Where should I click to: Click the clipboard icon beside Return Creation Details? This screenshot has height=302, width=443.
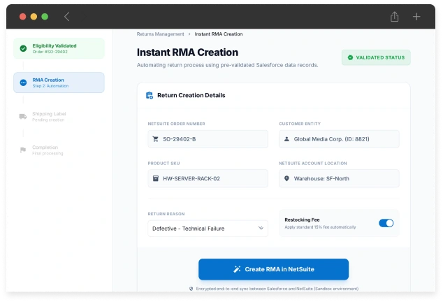[150, 95]
